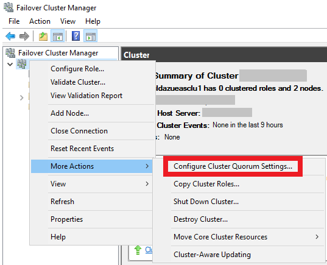Screen dimensions: 327x265
Task: Open Help via the blue question mark icon
Action: pos(76,36)
